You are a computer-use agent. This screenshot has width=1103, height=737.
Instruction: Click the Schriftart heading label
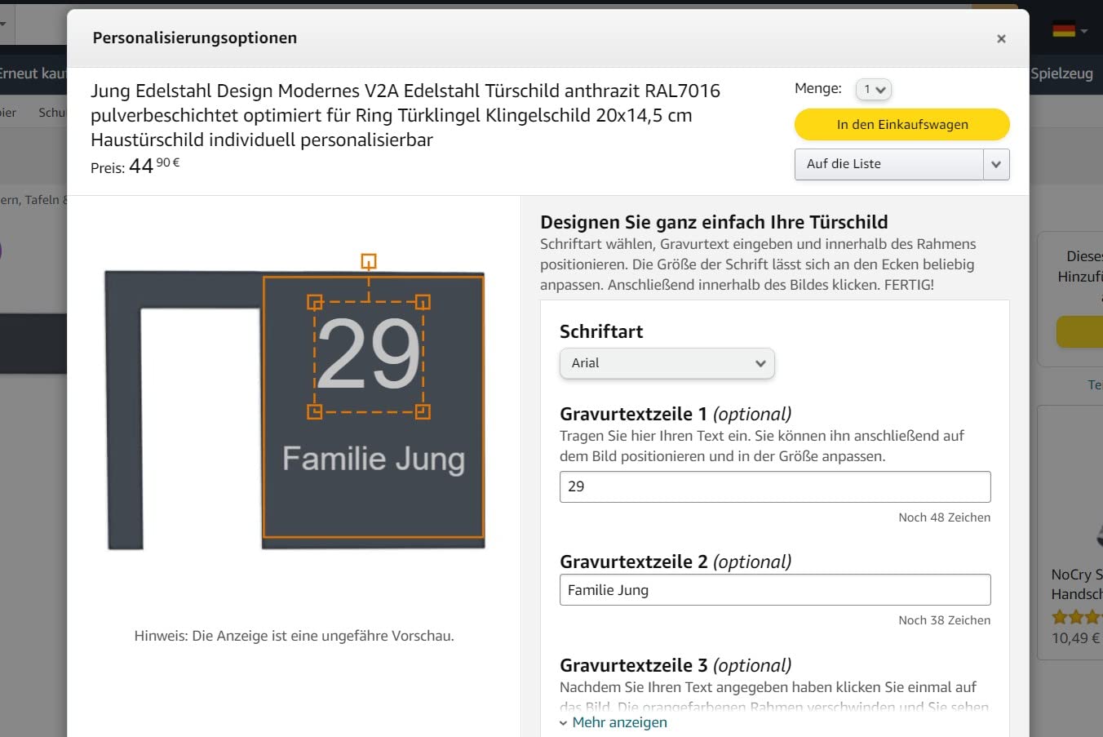pos(601,331)
